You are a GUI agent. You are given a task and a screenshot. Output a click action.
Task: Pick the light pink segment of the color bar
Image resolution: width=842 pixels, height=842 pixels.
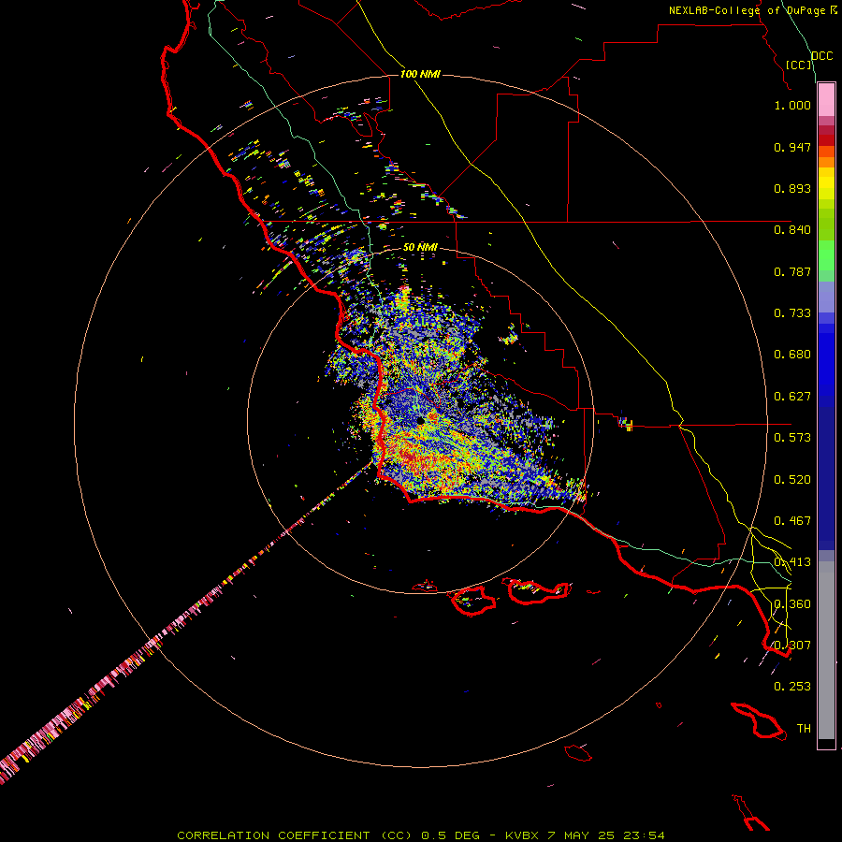point(826,100)
